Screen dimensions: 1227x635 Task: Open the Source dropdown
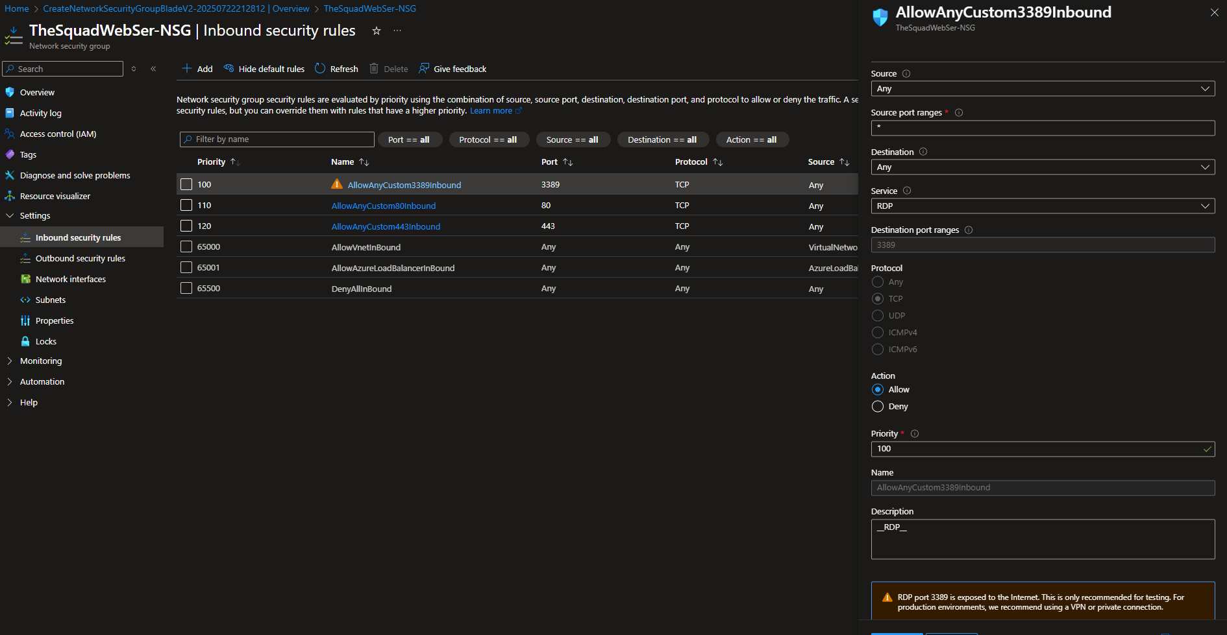click(x=1043, y=89)
